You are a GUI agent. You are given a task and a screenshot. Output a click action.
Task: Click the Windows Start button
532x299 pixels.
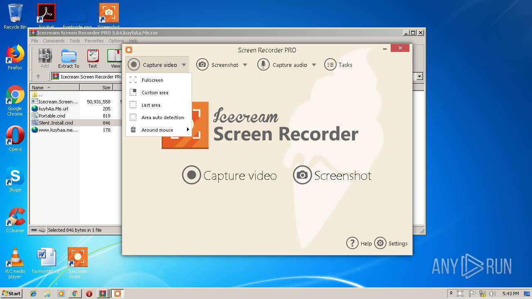tap(11, 293)
